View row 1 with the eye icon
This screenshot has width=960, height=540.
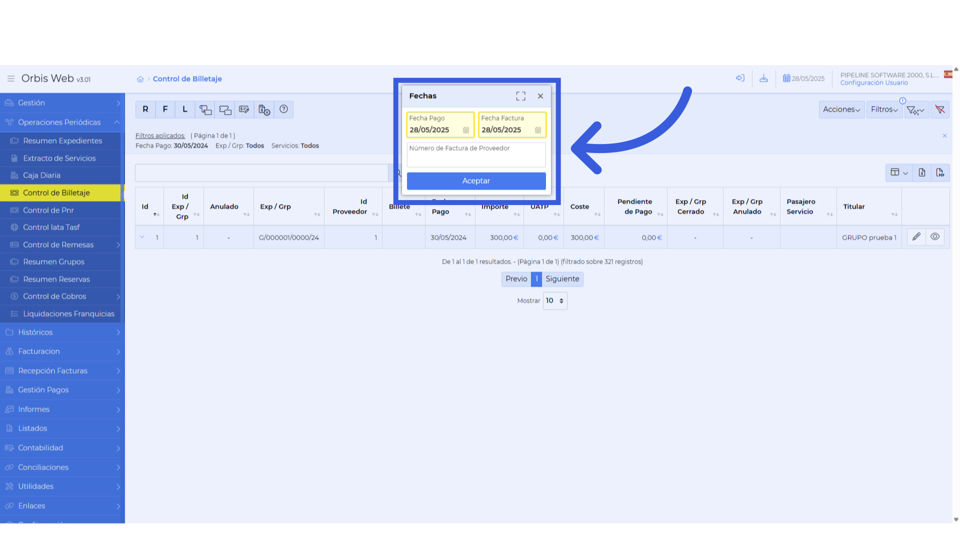click(x=935, y=237)
